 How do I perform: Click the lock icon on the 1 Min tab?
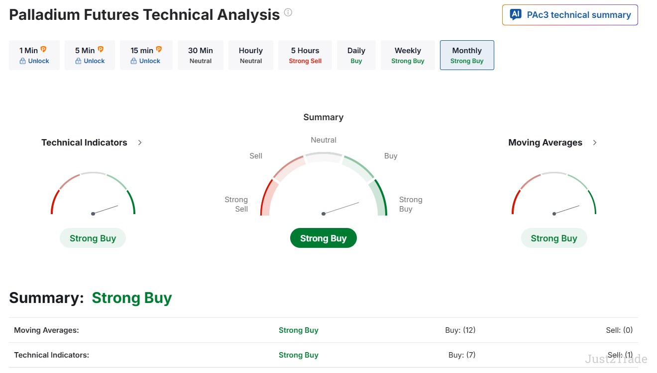coord(22,61)
